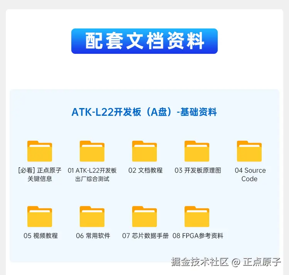Select the label text 07 芯片数据手册
The image size is (289, 275).
pyautogui.click(x=145, y=236)
